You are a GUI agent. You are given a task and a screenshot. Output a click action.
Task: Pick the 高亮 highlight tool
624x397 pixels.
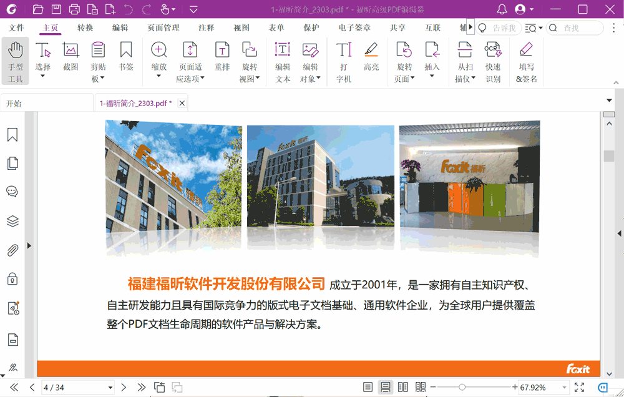click(371, 57)
